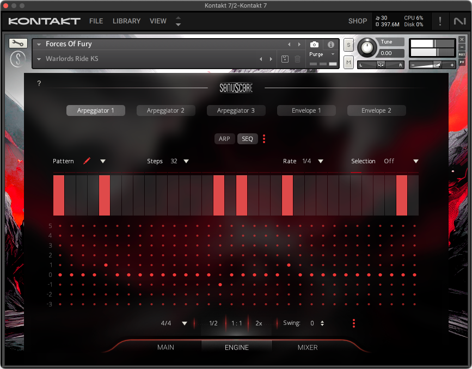This screenshot has height=369, width=472.
Task: Open the Rate dropdown
Action: [321, 161]
